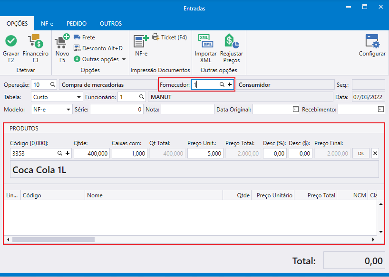Click Importar XML icon
The height and width of the screenshot is (277, 389).
point(205,41)
